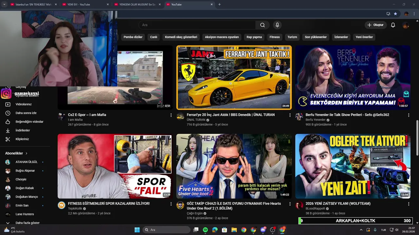Open File Explorer from the taskbar
This screenshot has height=235, width=419.
234,230
